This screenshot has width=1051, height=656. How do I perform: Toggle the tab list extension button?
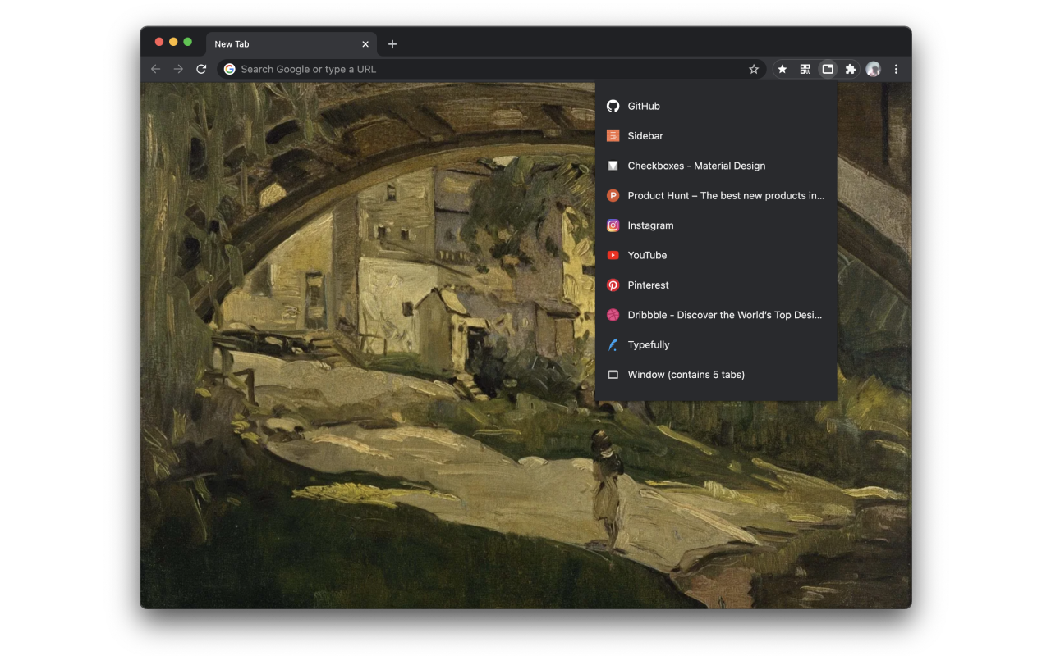(x=828, y=70)
